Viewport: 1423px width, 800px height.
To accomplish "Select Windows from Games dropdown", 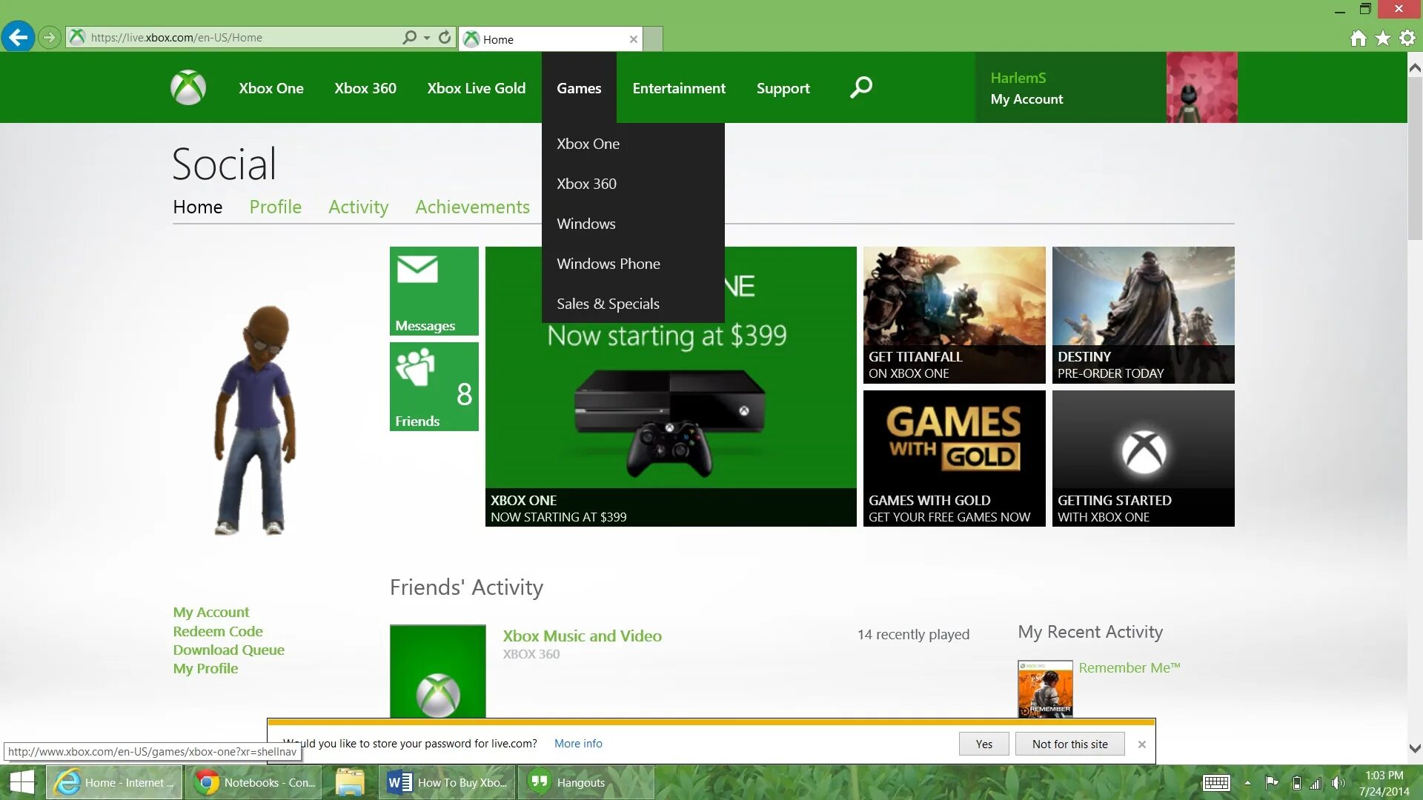I will tap(586, 223).
